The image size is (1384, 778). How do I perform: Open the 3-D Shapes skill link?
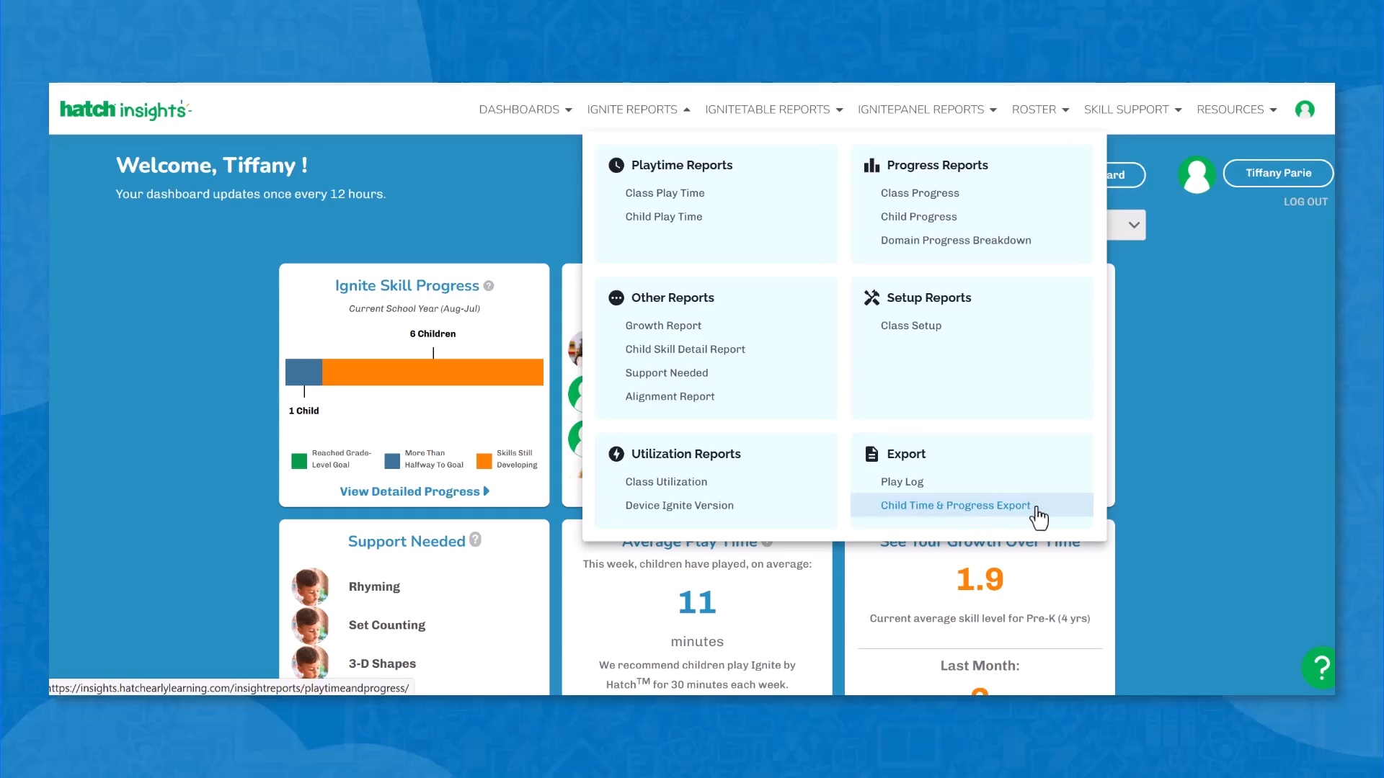pos(382,663)
